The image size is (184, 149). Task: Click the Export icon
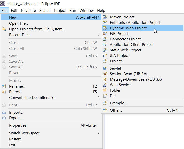click(4, 118)
